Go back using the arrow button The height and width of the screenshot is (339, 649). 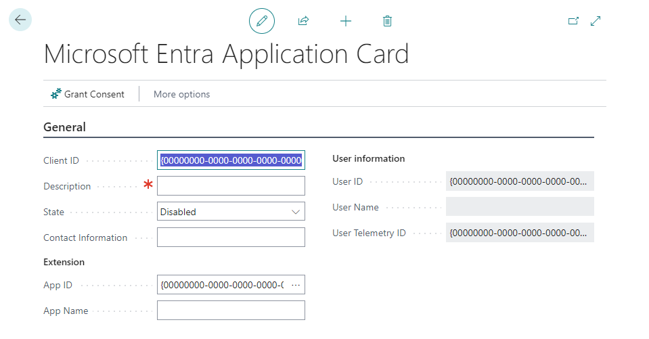[20, 20]
